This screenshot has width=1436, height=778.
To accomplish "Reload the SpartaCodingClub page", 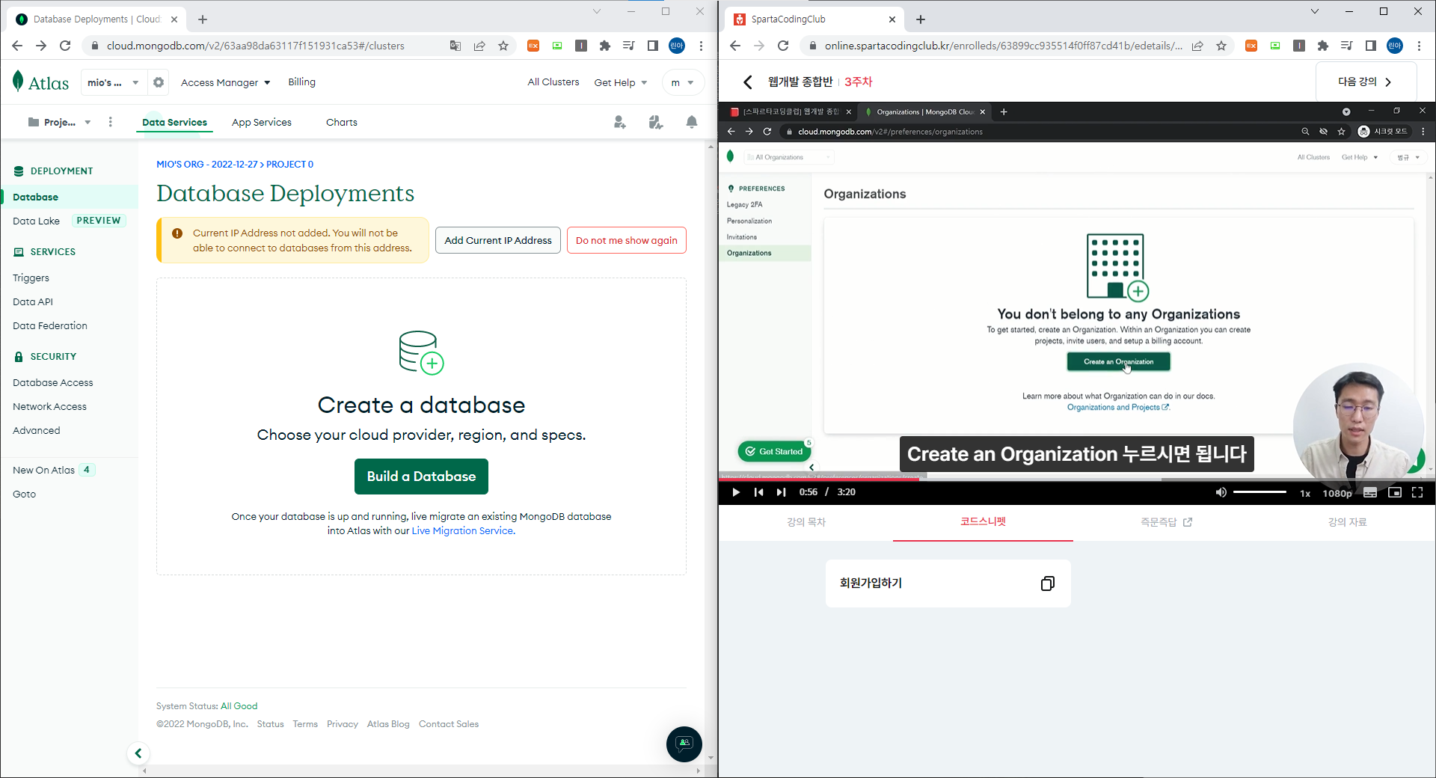I will point(783,46).
